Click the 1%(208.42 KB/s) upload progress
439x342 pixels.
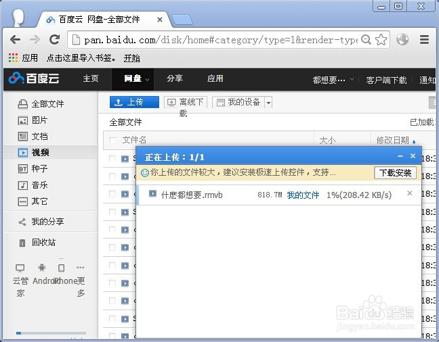pos(359,195)
